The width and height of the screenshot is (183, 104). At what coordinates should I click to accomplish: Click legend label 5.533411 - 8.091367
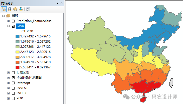coord(36,67)
